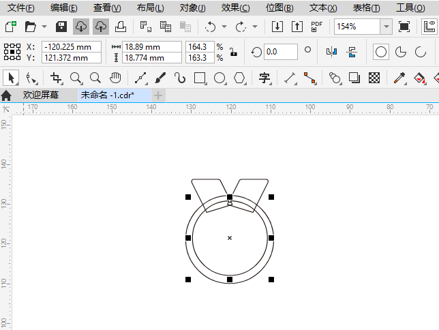Undo the last action
The width and height of the screenshot is (439, 330).
click(x=210, y=27)
